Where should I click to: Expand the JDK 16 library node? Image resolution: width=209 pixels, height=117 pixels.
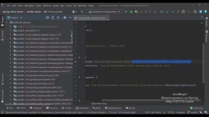[x=10, y=27]
